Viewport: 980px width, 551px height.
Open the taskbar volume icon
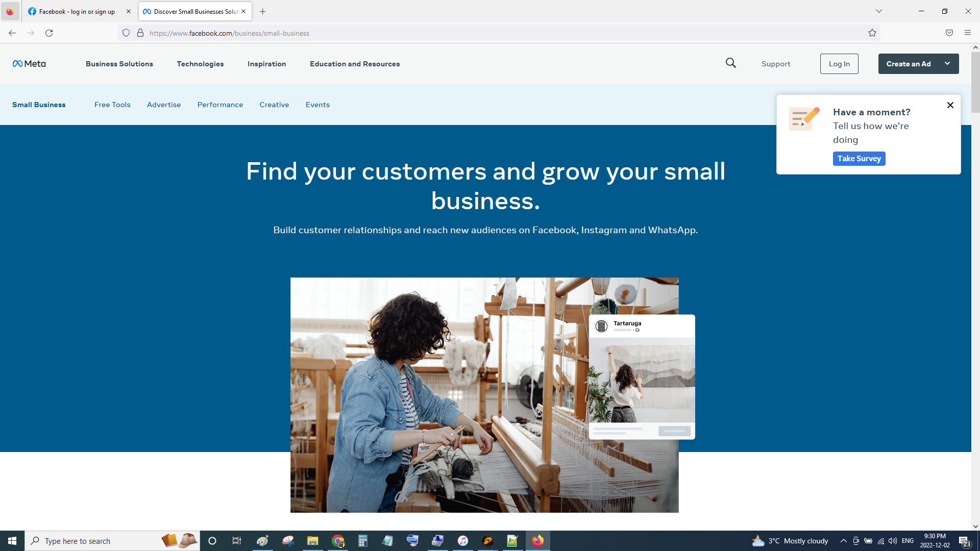[893, 541]
